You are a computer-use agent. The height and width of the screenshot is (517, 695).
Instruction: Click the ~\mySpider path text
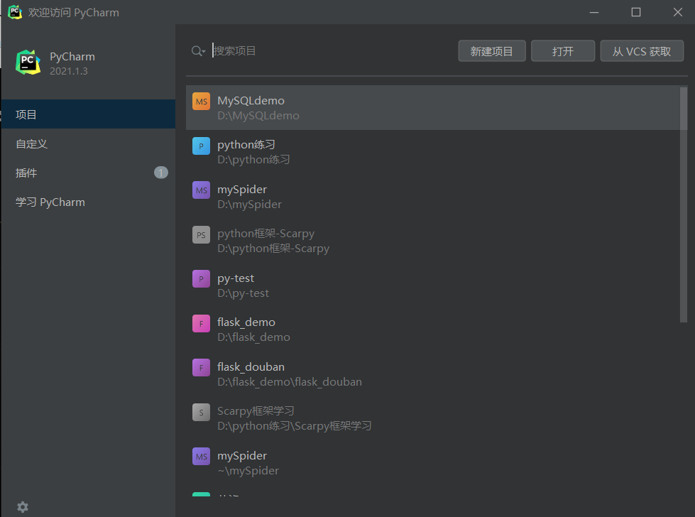click(248, 471)
